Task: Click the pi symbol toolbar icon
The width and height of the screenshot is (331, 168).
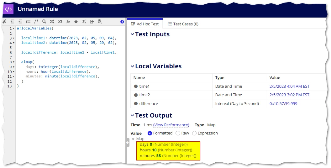Action: pos(84,22)
